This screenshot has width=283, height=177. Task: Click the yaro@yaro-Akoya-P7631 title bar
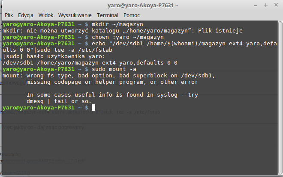143,6
